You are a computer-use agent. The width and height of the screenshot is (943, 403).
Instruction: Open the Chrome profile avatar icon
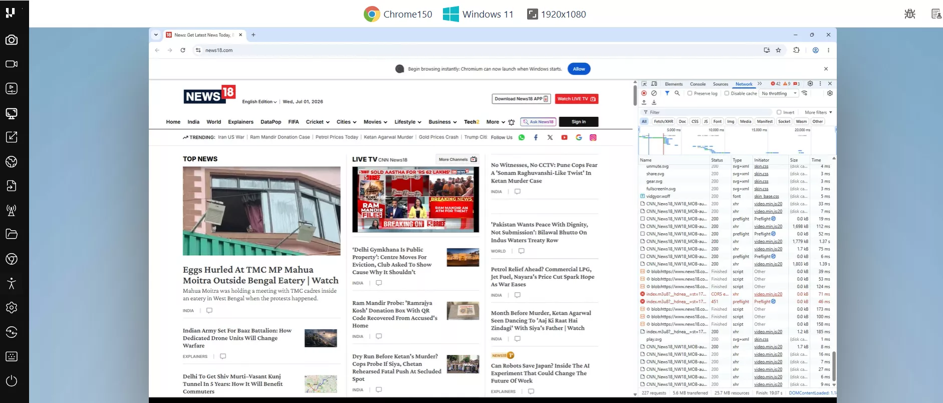pos(816,50)
